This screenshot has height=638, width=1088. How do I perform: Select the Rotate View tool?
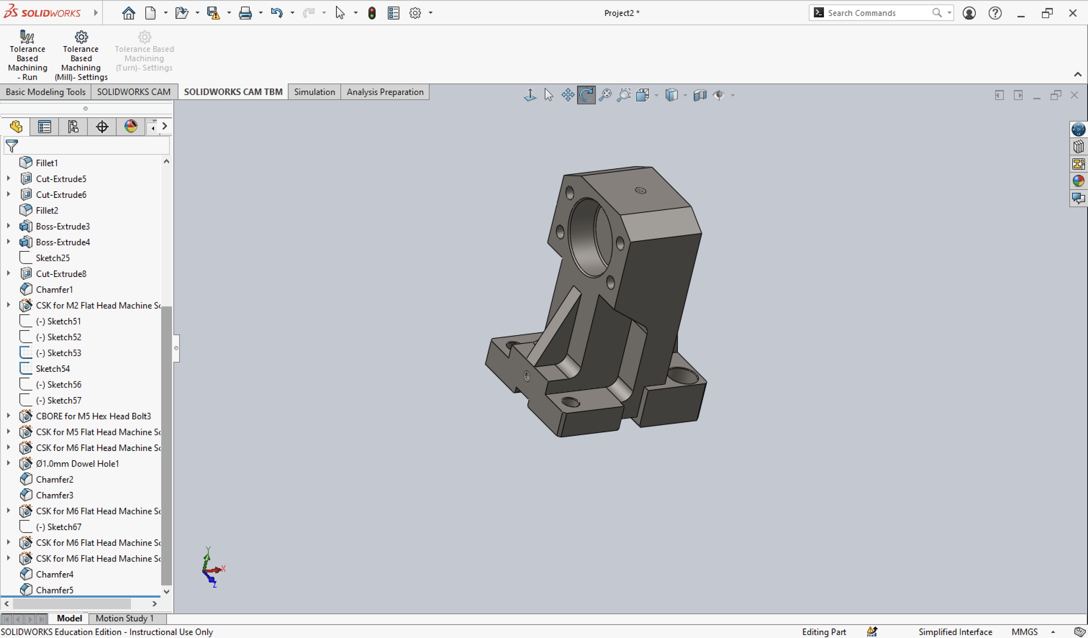(x=586, y=95)
